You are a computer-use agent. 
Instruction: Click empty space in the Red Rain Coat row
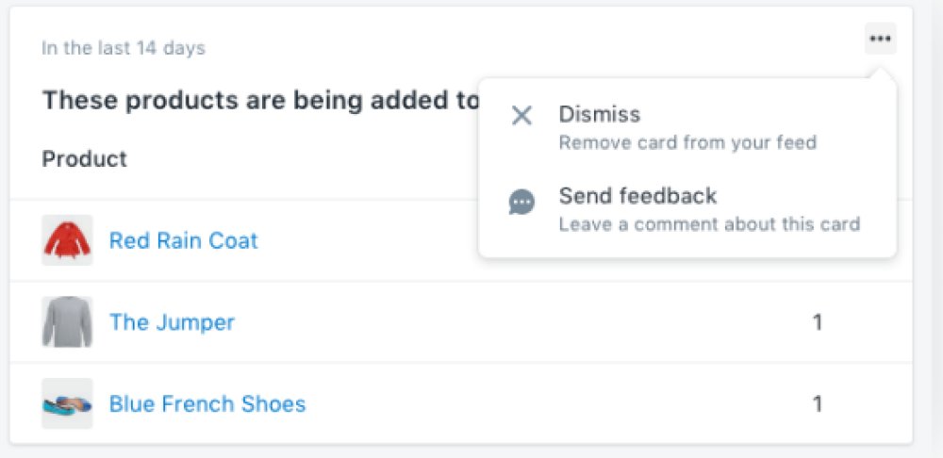[367, 240]
